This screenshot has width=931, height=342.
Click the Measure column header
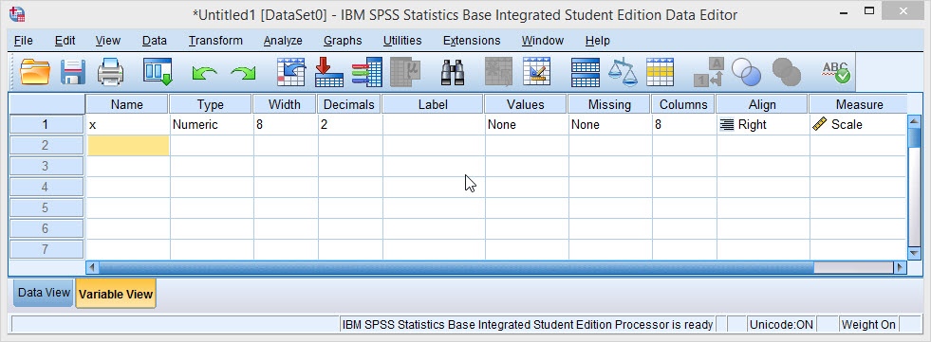tap(859, 104)
